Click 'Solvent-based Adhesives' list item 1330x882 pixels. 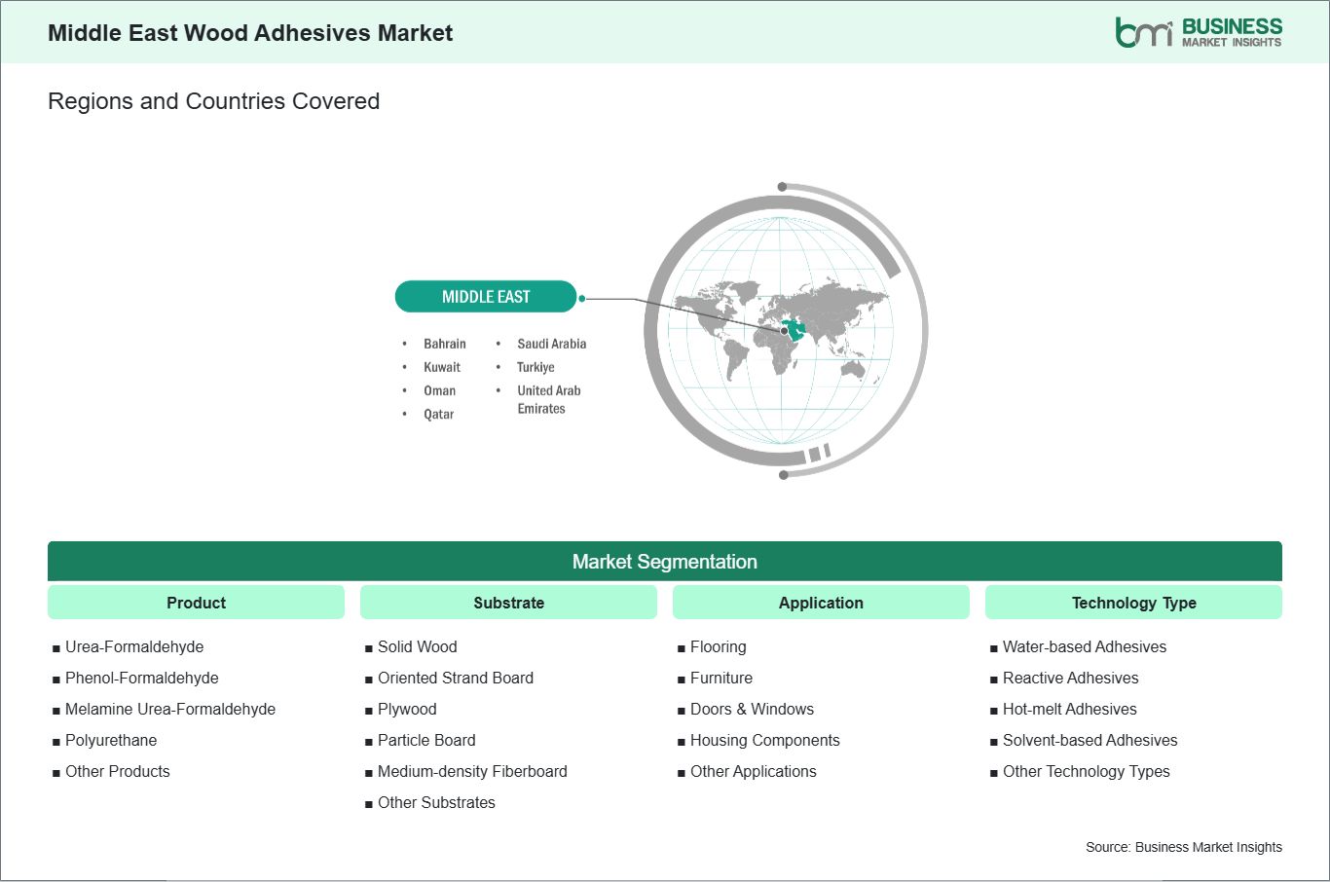1090,740
